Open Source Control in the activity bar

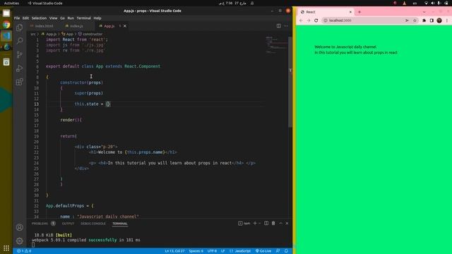19,54
